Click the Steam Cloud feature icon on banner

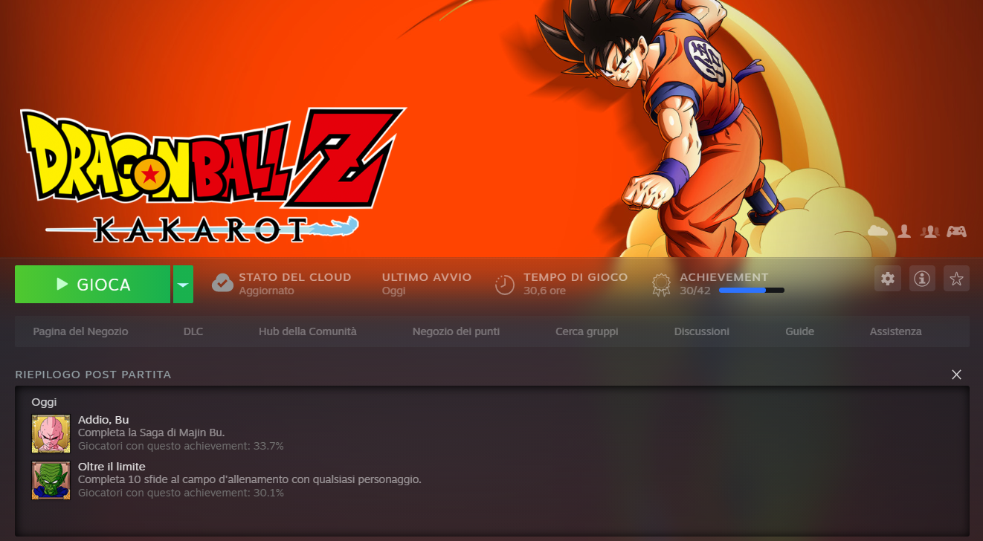coord(878,231)
